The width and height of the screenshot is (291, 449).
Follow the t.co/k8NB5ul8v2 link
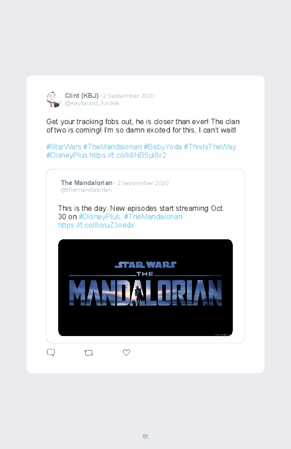pyautogui.click(x=128, y=155)
